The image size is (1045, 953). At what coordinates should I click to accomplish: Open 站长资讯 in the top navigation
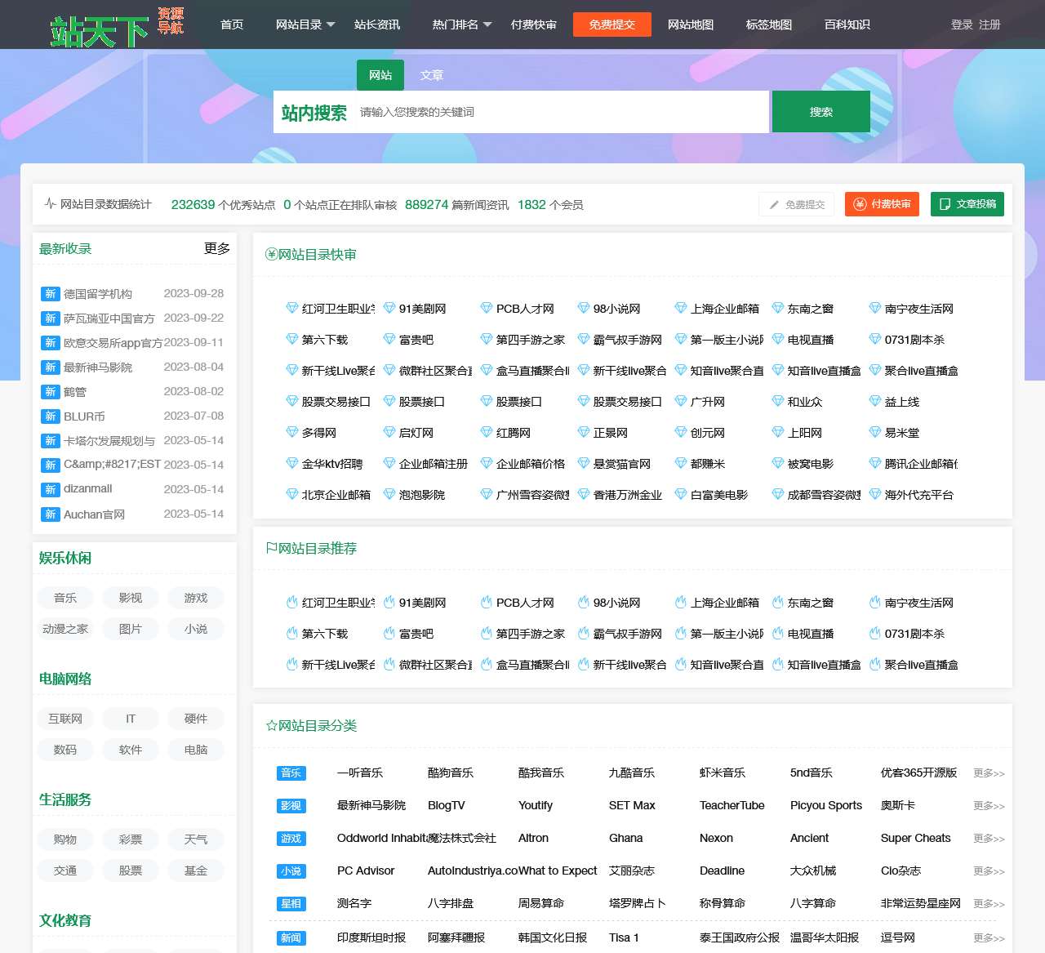[x=377, y=24]
